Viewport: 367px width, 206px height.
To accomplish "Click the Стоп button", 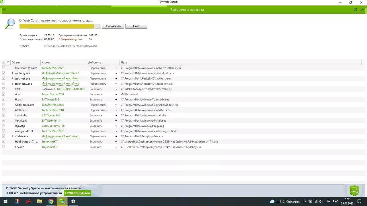I will coord(136,26).
